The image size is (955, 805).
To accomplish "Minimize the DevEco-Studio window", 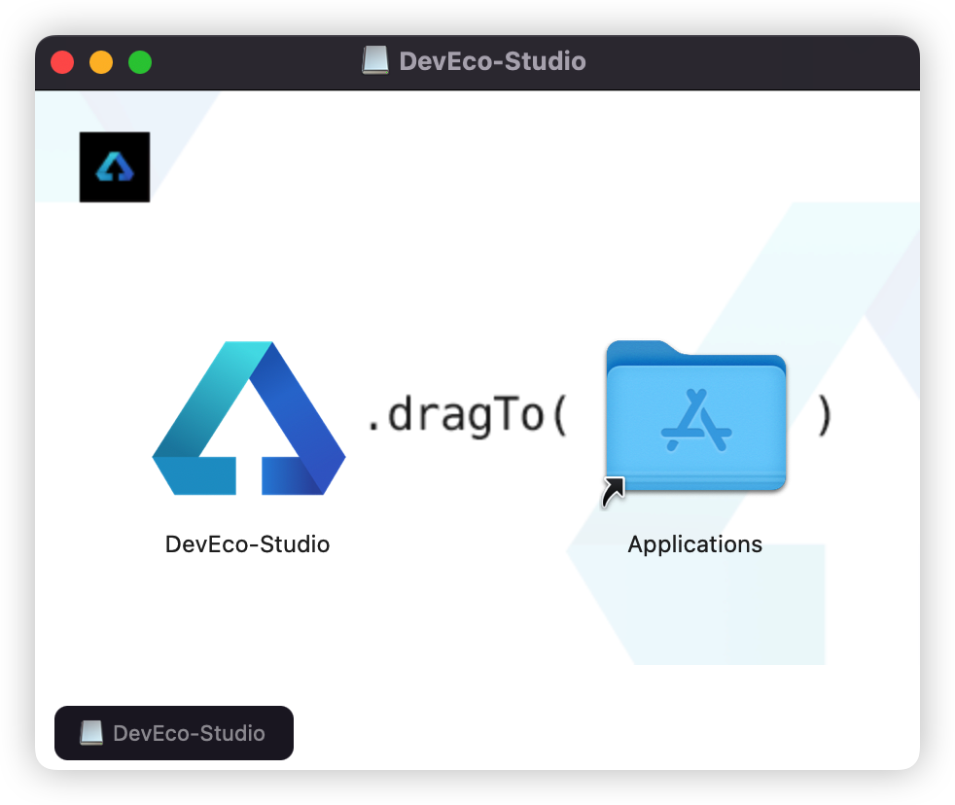I will [101, 62].
